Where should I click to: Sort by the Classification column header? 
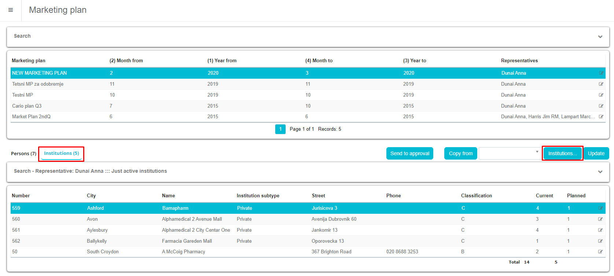click(x=476, y=196)
